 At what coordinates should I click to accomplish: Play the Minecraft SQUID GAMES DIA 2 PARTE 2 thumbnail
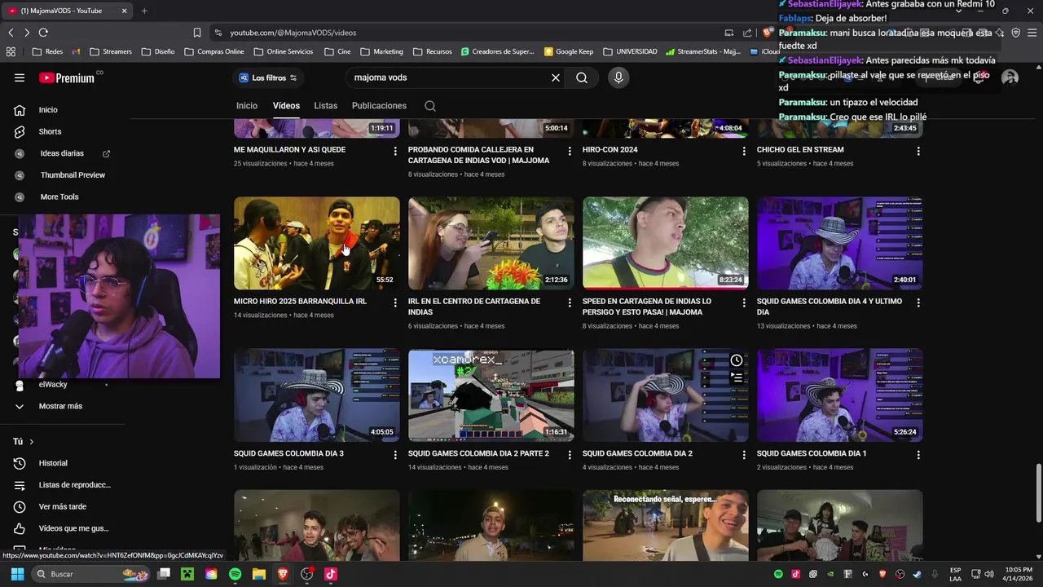tap(491, 395)
